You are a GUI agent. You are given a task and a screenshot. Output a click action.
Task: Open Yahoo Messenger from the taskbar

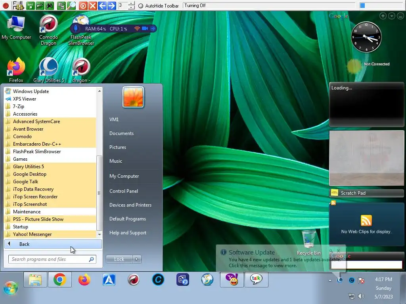click(x=232, y=279)
